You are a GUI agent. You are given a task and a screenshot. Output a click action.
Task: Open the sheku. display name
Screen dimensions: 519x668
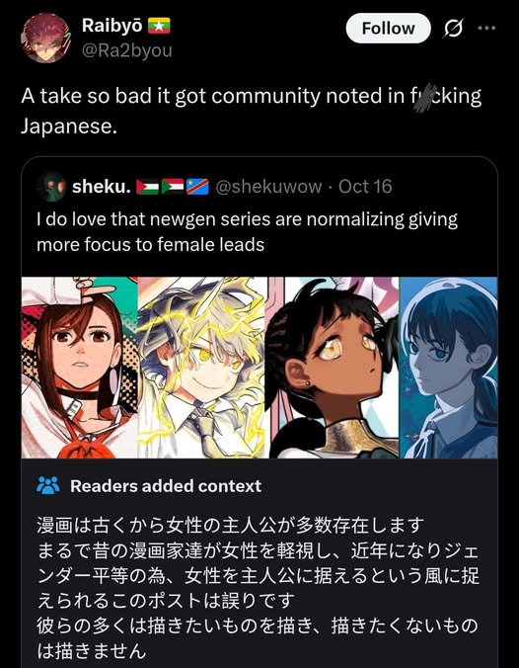[102, 187]
